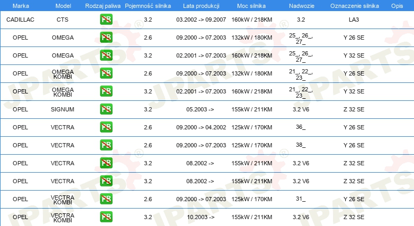Viewport: 414px width, 226px height.
Task: Click 3.2 V6 body in the SIGNUM row
Action: 301,109
